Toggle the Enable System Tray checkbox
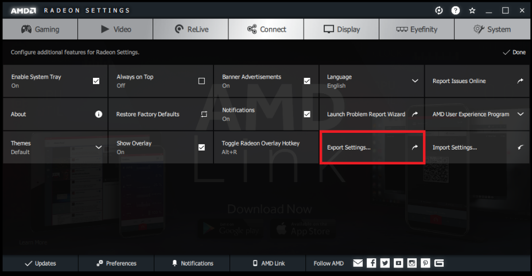This screenshot has height=276, width=532. pyautogui.click(x=96, y=81)
